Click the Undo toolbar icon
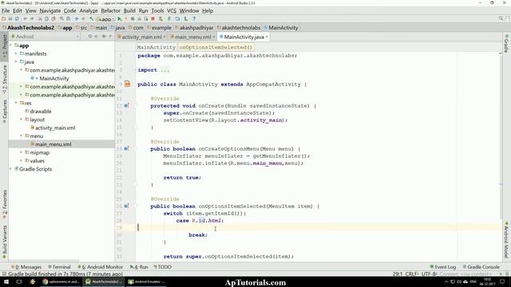The width and height of the screenshot is (511, 287). pyautogui.click(x=26, y=19)
